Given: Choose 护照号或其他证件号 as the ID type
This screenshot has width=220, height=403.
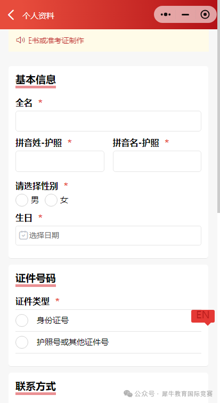Looking at the screenshot, I should (x=108, y=342).
